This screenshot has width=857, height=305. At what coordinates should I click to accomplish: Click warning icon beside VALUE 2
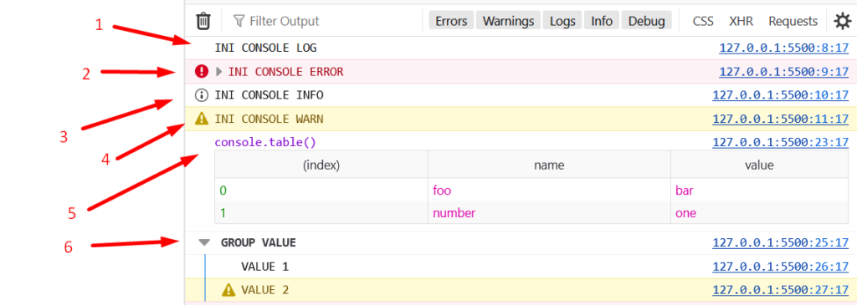tap(228, 290)
